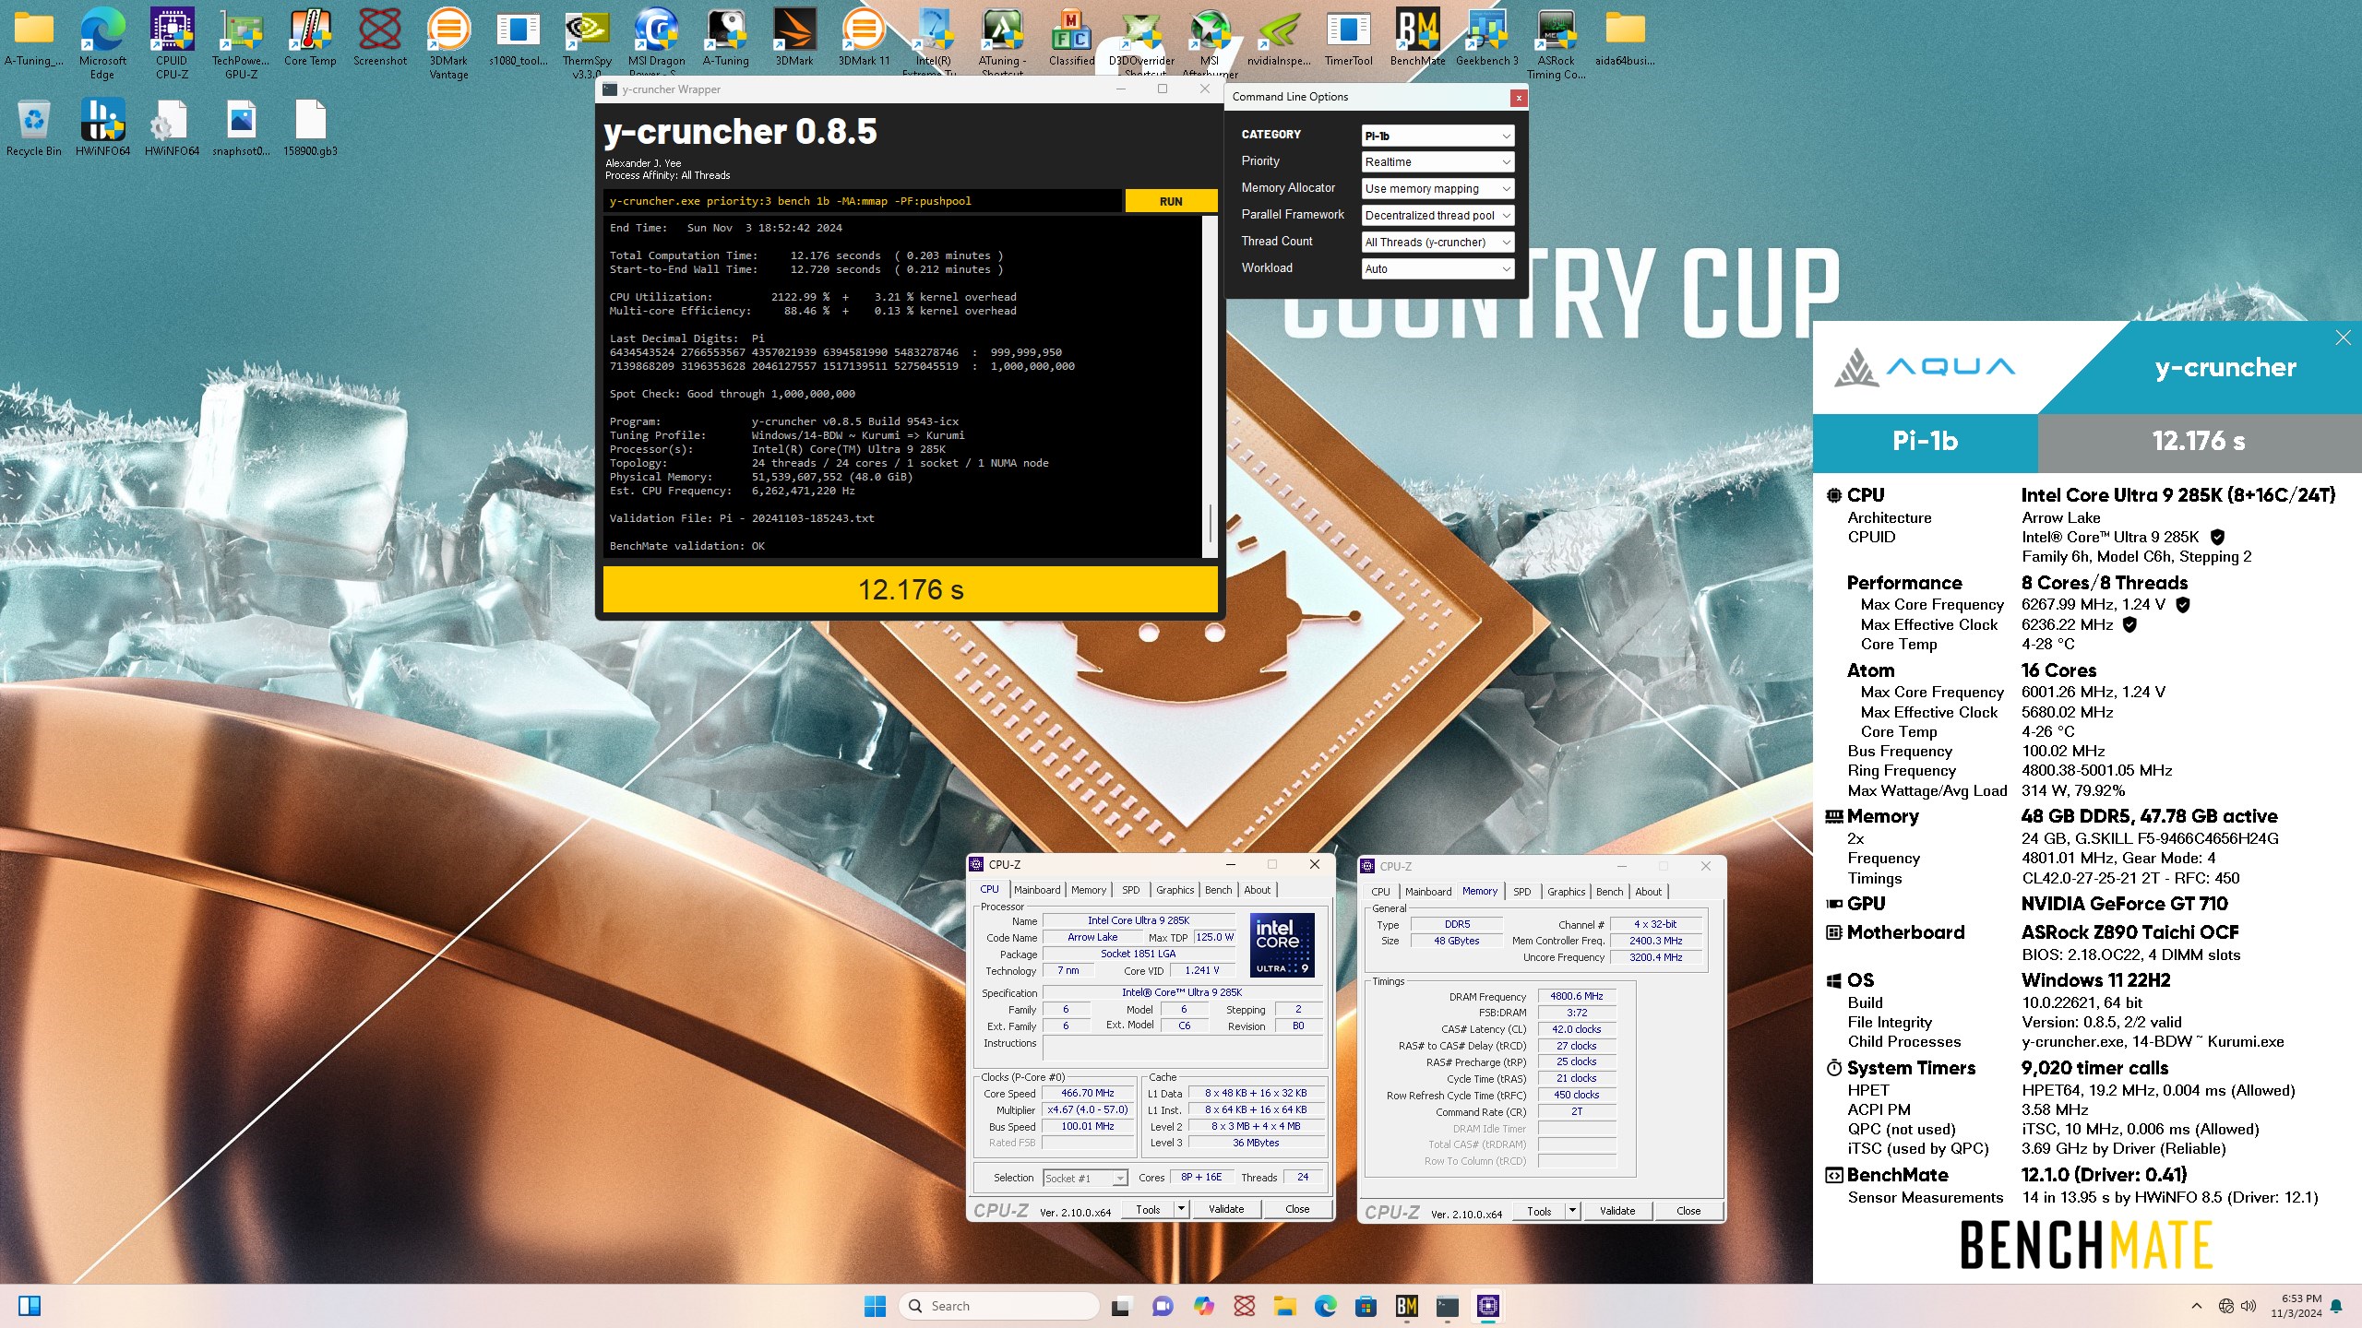Expand the CATEGORY dropdown showing Pi-1b
Image resolution: width=2362 pixels, height=1328 pixels.
coord(1437,136)
